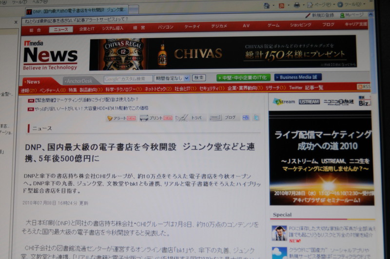Click the Chivas Regal banner ad
The image size is (390, 259).
223,53
